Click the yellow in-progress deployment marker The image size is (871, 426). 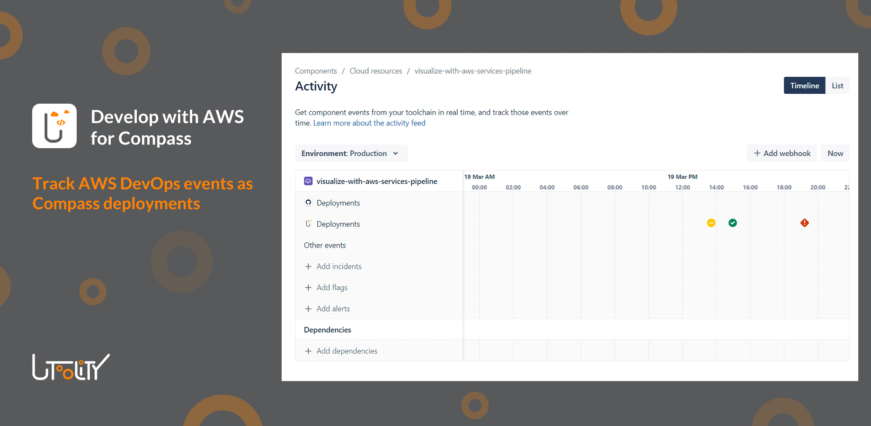pyautogui.click(x=710, y=222)
